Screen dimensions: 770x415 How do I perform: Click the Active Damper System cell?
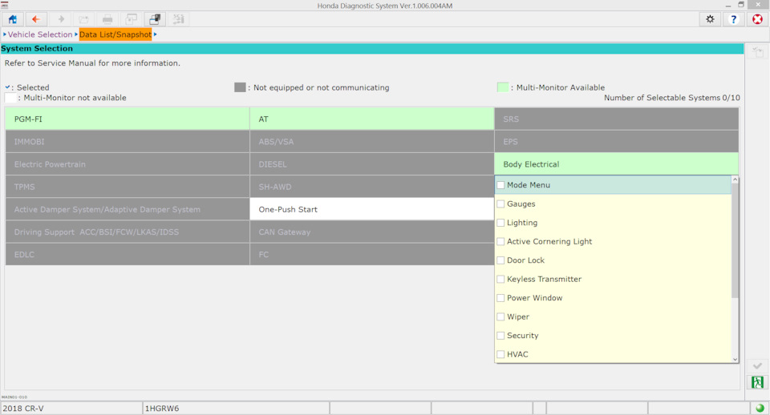128,209
